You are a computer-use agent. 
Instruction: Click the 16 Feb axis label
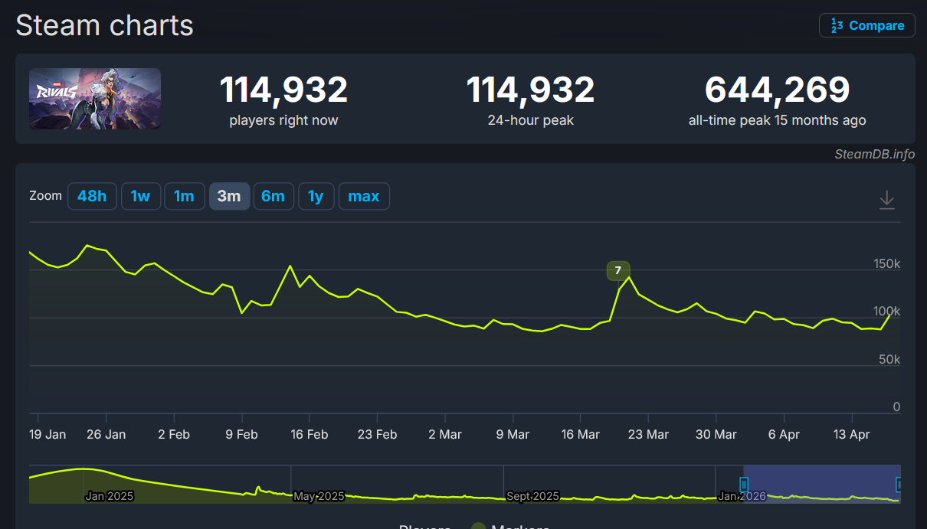pyautogui.click(x=310, y=434)
